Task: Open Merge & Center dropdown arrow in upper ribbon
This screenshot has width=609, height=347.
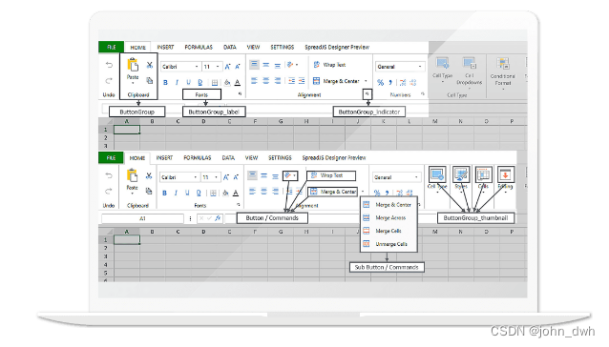Action: click(366, 81)
